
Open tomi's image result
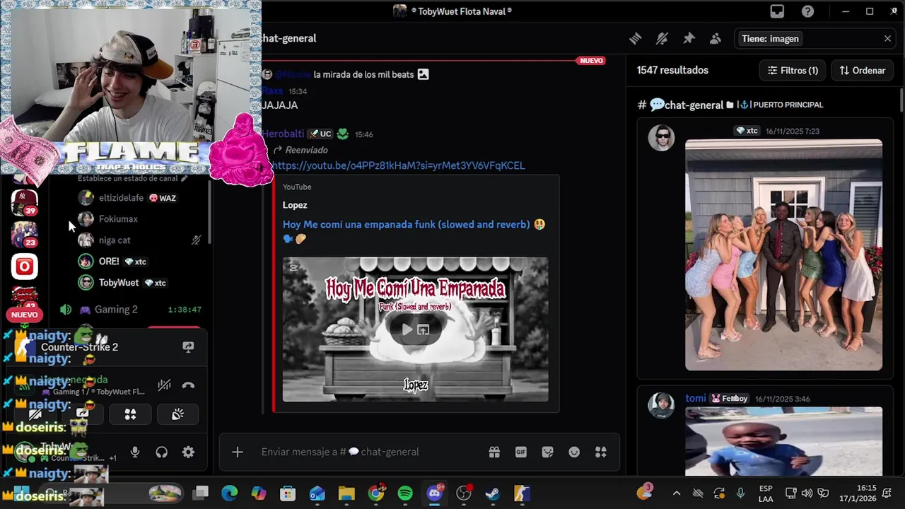click(783, 441)
